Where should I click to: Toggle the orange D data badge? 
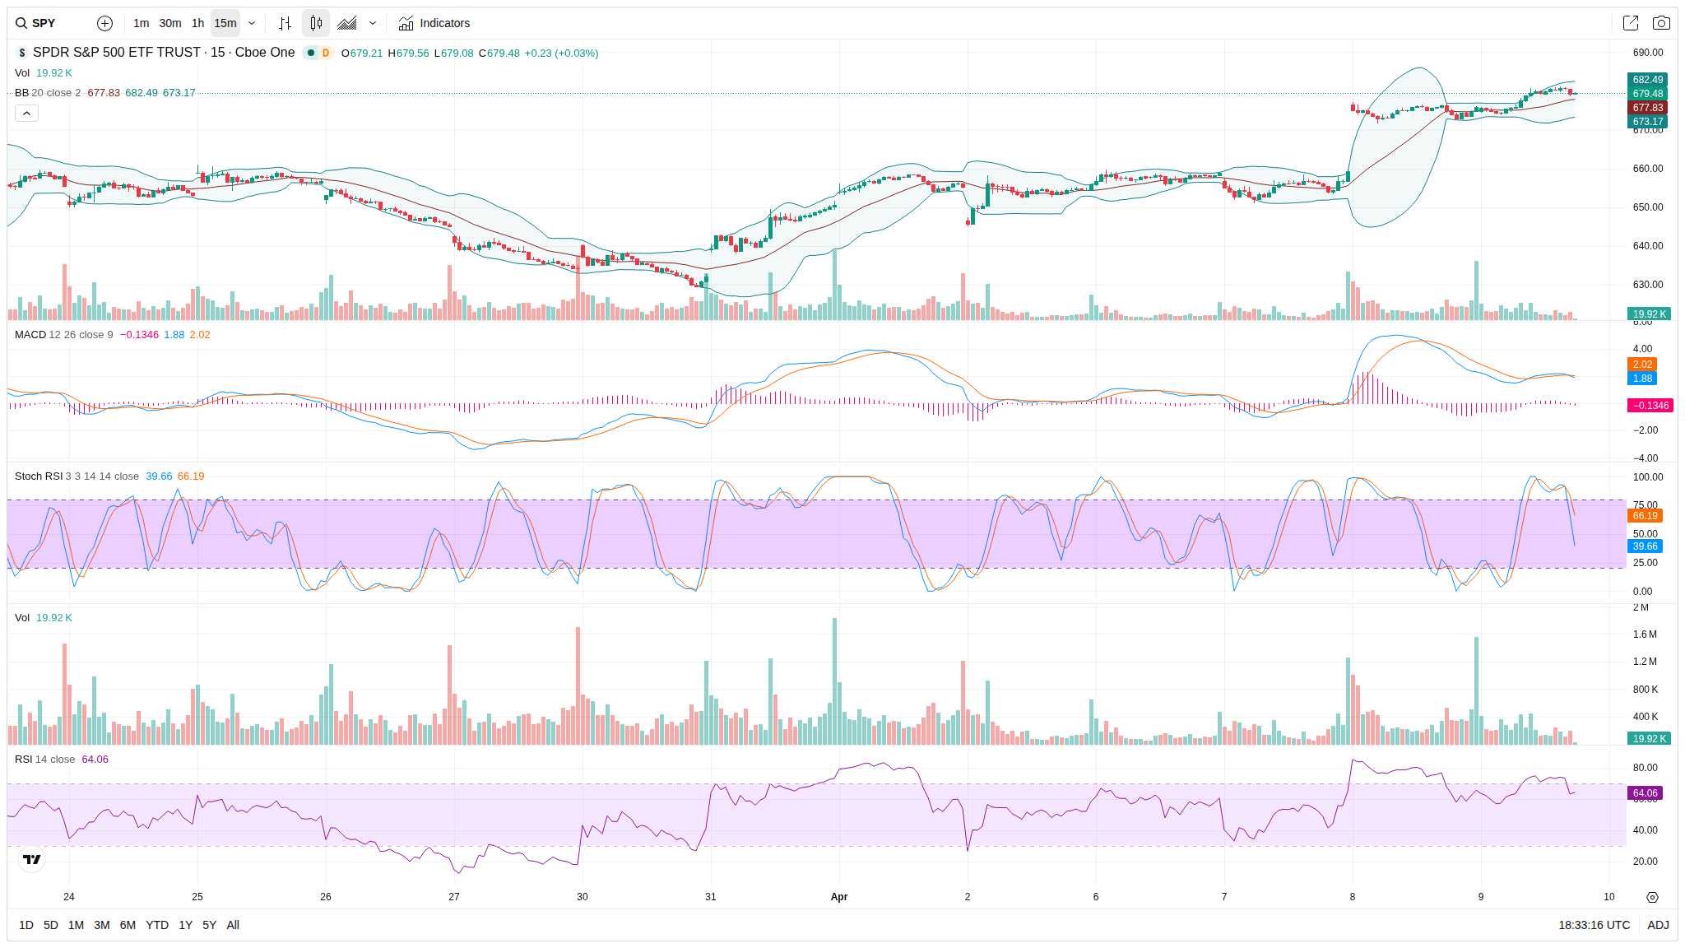pos(326,53)
